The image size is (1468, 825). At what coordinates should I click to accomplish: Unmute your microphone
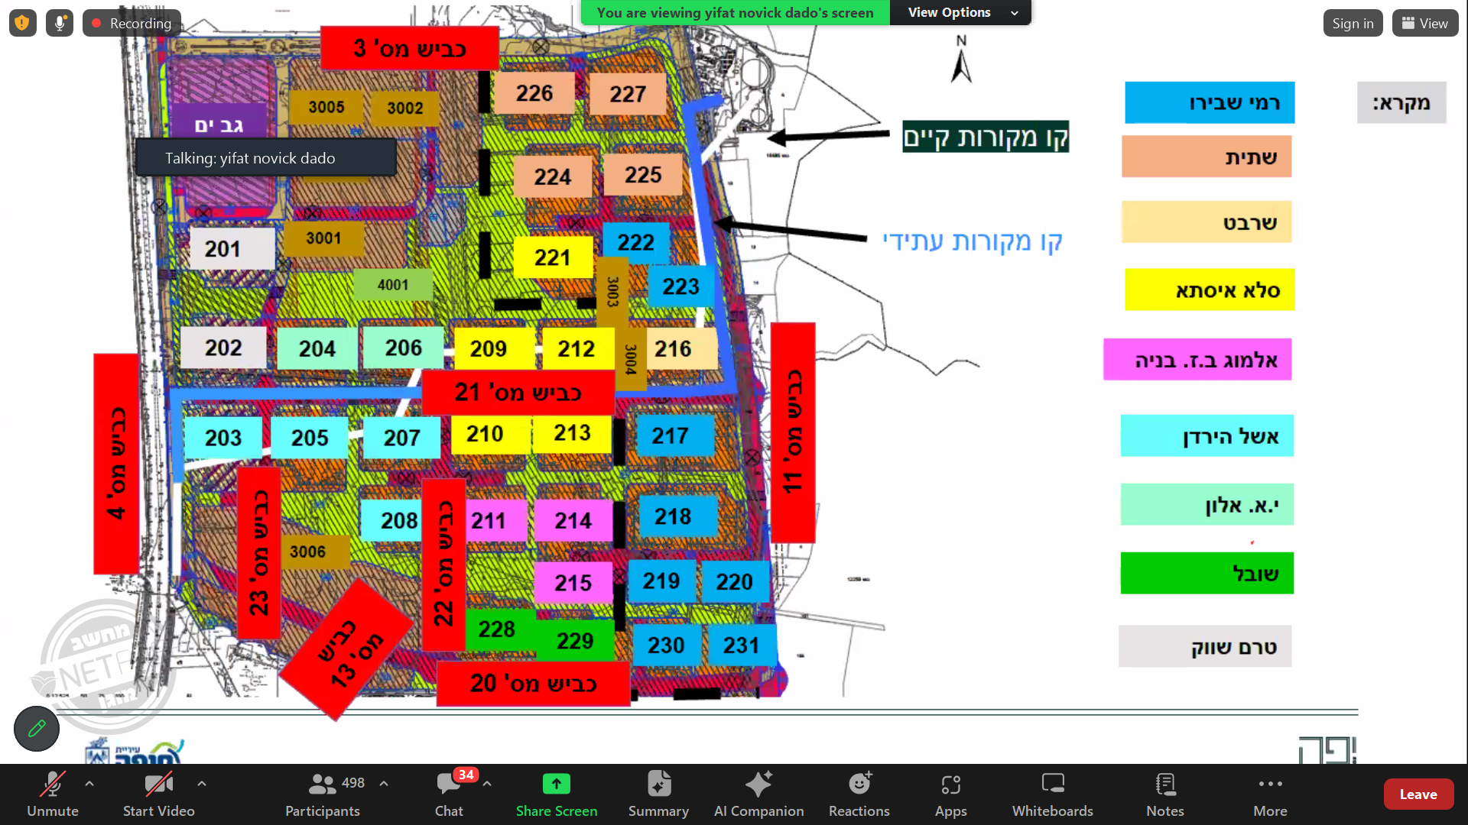[x=52, y=794]
